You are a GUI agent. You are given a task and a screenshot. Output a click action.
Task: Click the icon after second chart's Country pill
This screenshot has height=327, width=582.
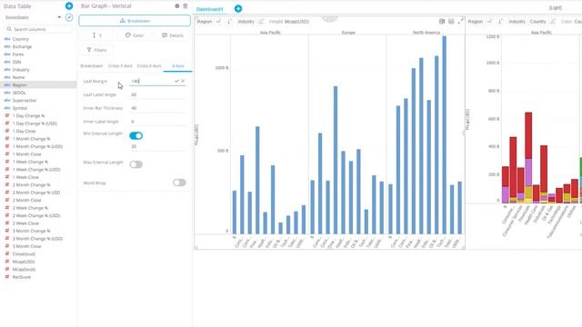(x=553, y=22)
